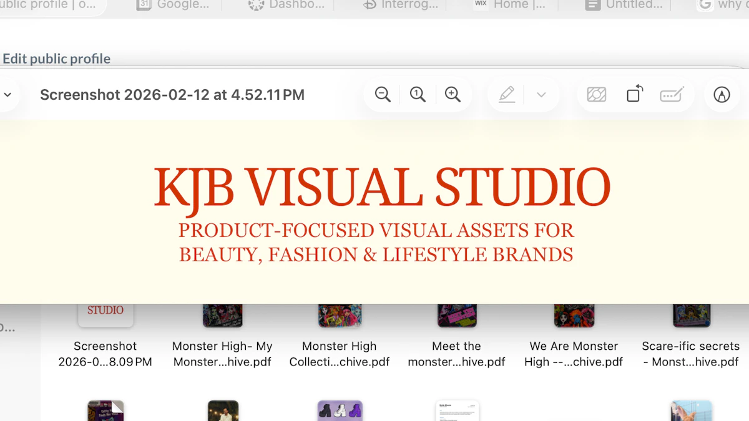Screen dimensions: 749x421
Task: Zoom out of the Preview image
Action: pos(383,95)
